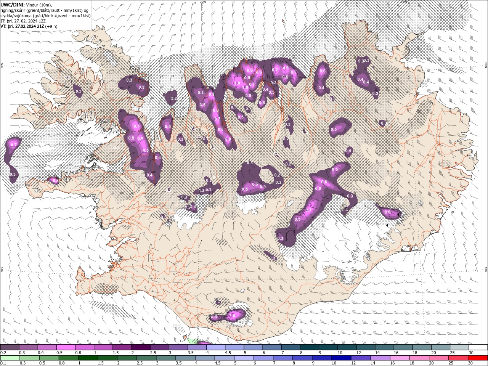Pick the deep blue 10–12 swatch on lower scale
The width and height of the screenshot is (488, 366).
(x=341, y=358)
